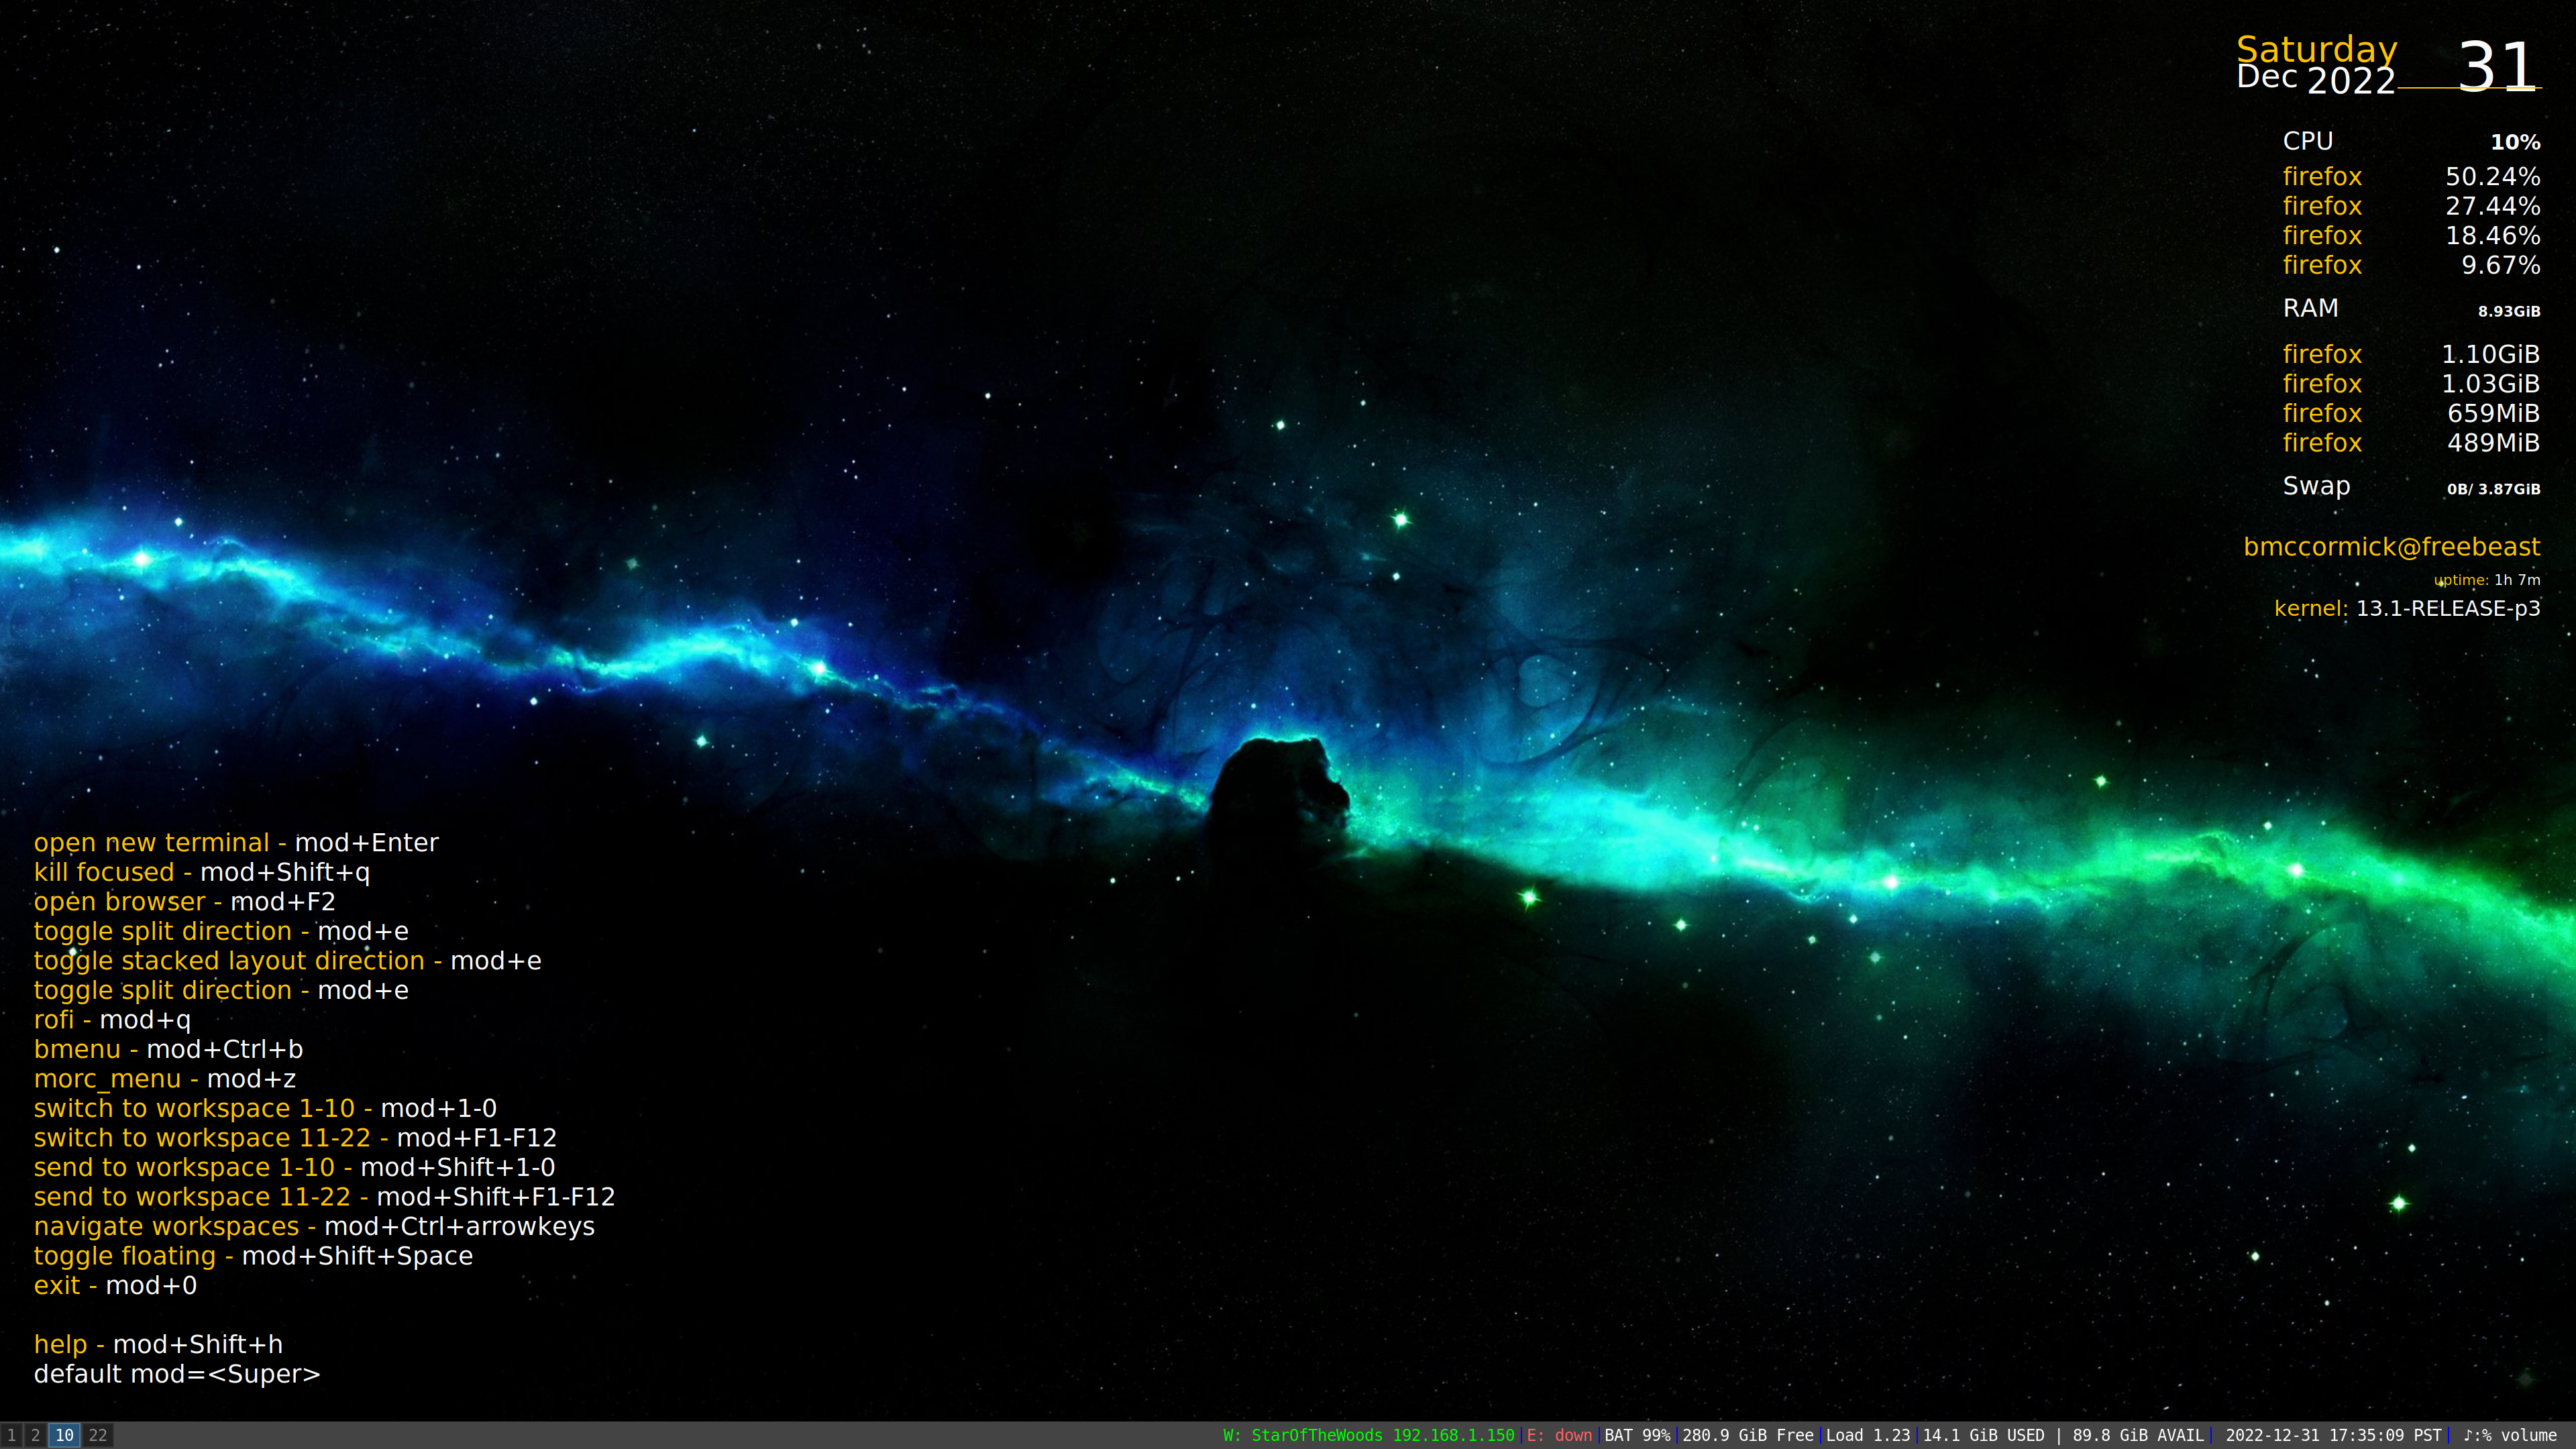Click 'toggle floating - mod+Shift+Space' line
The image size is (2576, 1449).
click(253, 1256)
